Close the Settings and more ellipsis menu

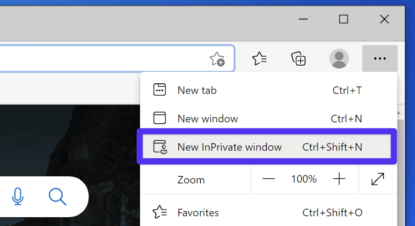pos(380,59)
